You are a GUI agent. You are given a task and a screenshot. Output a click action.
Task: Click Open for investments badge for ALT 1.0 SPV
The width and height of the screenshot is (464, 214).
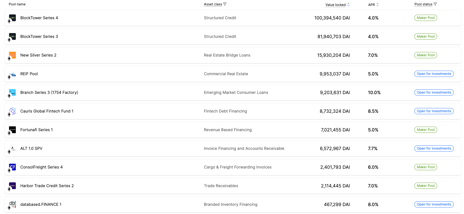(x=434, y=148)
